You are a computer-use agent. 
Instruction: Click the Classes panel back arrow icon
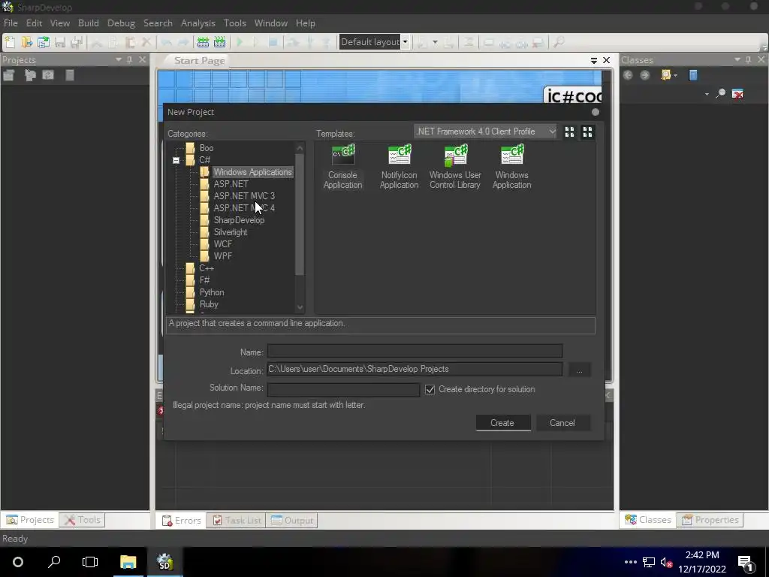click(x=628, y=75)
